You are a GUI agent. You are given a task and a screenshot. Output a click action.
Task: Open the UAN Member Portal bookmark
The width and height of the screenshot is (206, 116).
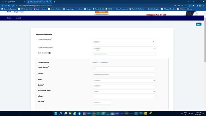(25, 9)
